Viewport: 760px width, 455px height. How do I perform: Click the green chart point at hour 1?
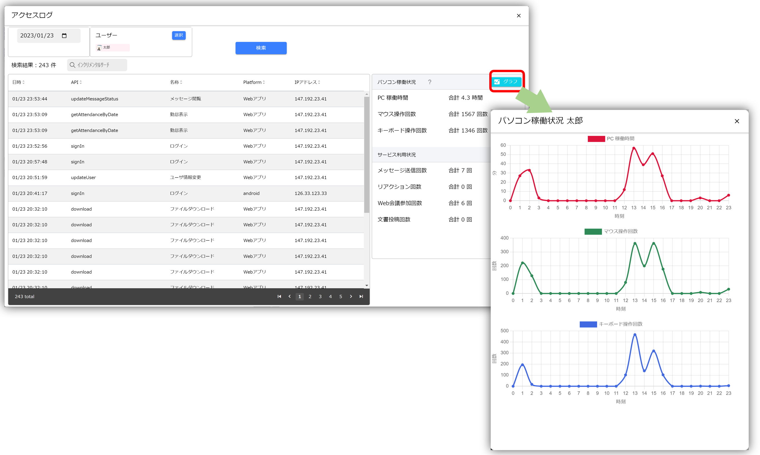pyautogui.click(x=523, y=263)
